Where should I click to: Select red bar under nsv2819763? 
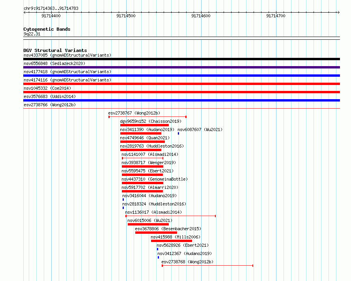(x=141, y=150)
